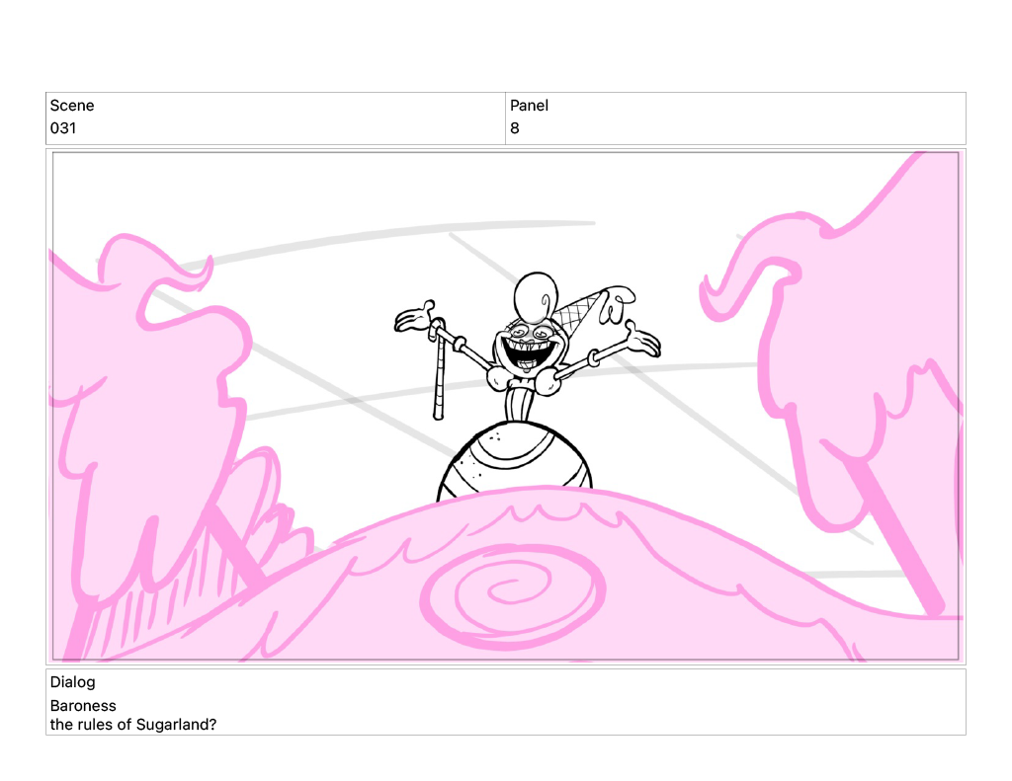Click the Baroness's raised left-side hand
This screenshot has width=1012, height=781.
(x=416, y=318)
